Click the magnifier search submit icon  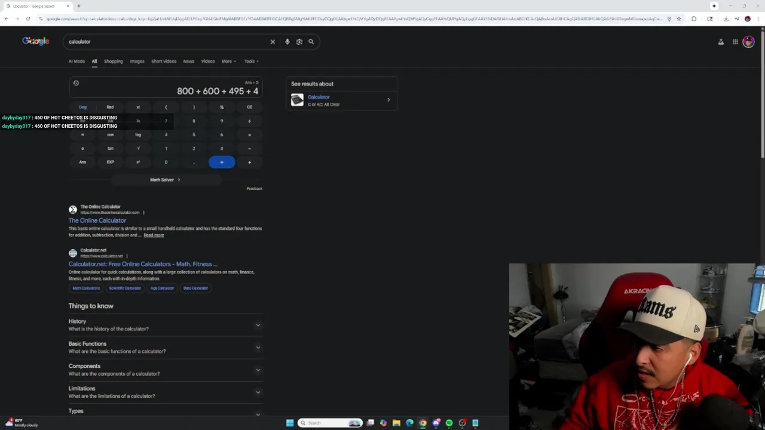(x=311, y=42)
